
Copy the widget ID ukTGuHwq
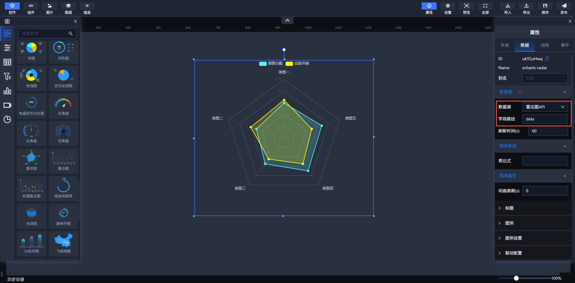click(547, 59)
